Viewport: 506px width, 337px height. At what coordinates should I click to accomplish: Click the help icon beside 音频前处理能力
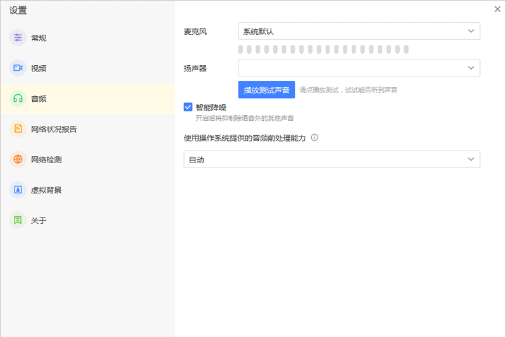pyautogui.click(x=314, y=138)
